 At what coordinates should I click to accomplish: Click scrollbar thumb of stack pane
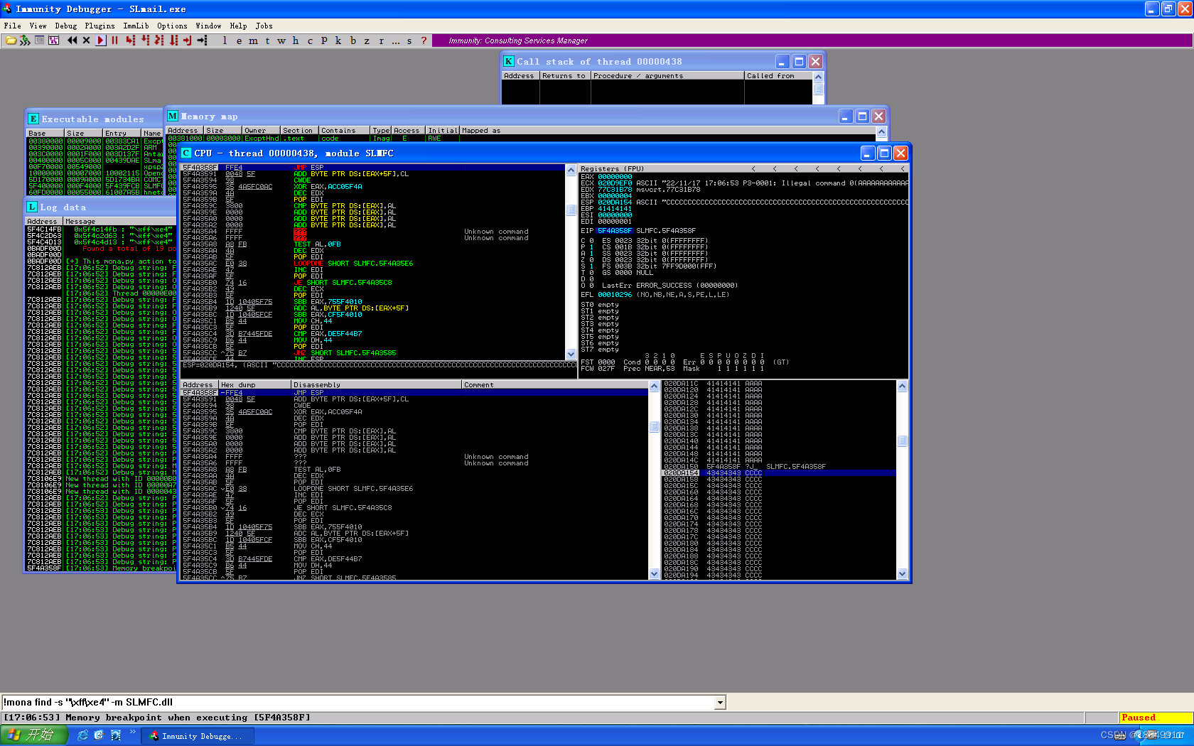[902, 441]
